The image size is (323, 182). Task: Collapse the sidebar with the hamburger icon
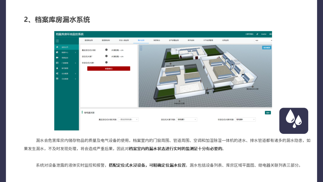pyautogui.click(x=57, y=41)
